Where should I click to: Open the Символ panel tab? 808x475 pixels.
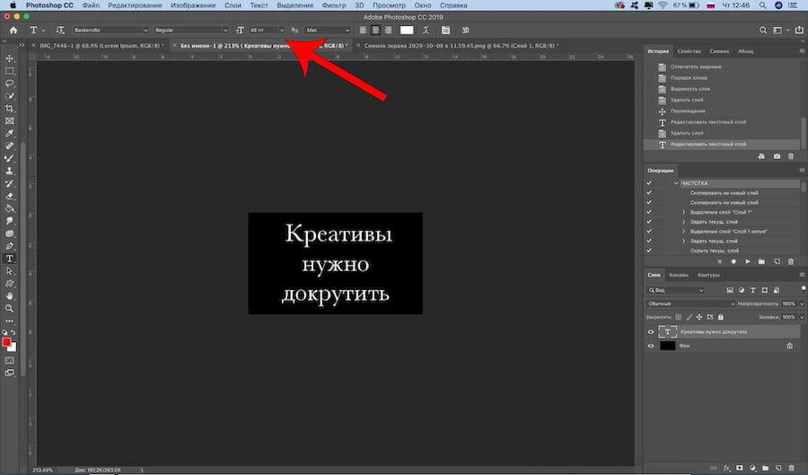point(719,51)
